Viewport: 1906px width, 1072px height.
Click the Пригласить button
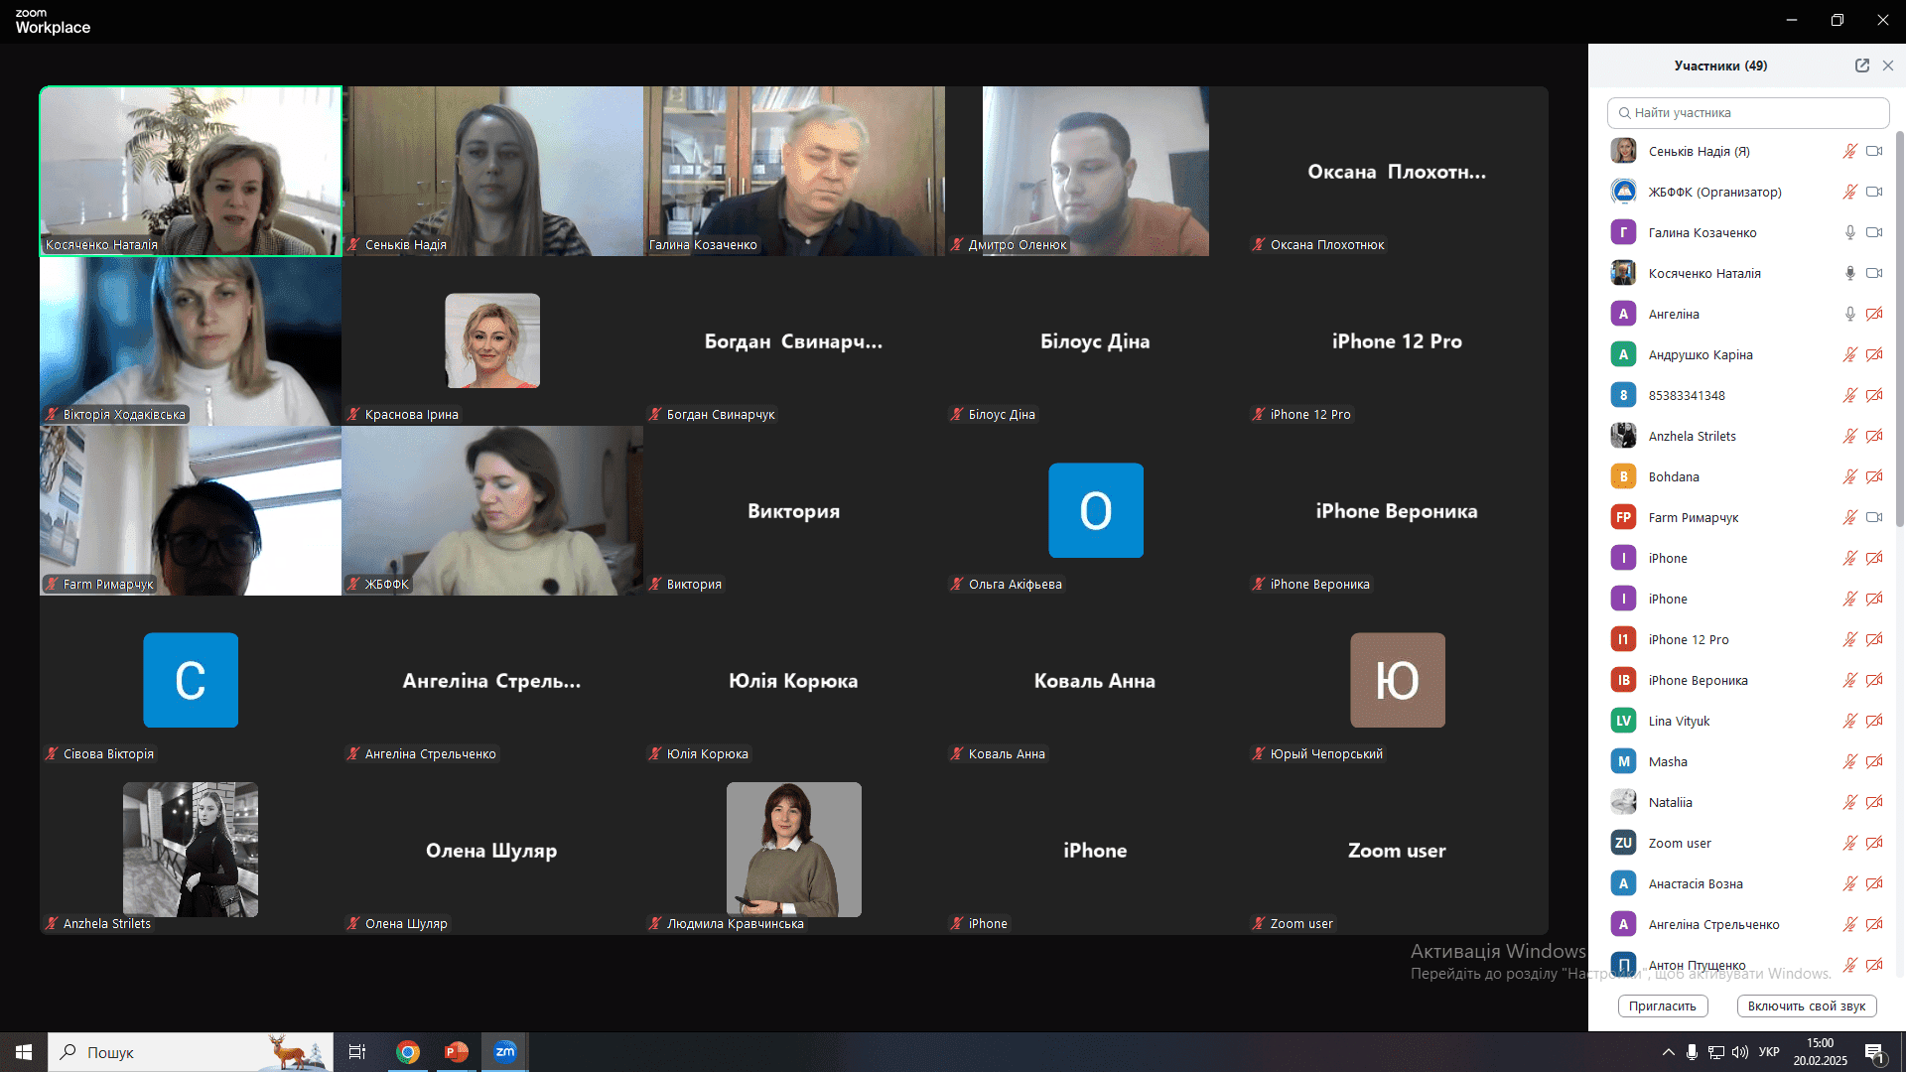[x=1663, y=1005]
